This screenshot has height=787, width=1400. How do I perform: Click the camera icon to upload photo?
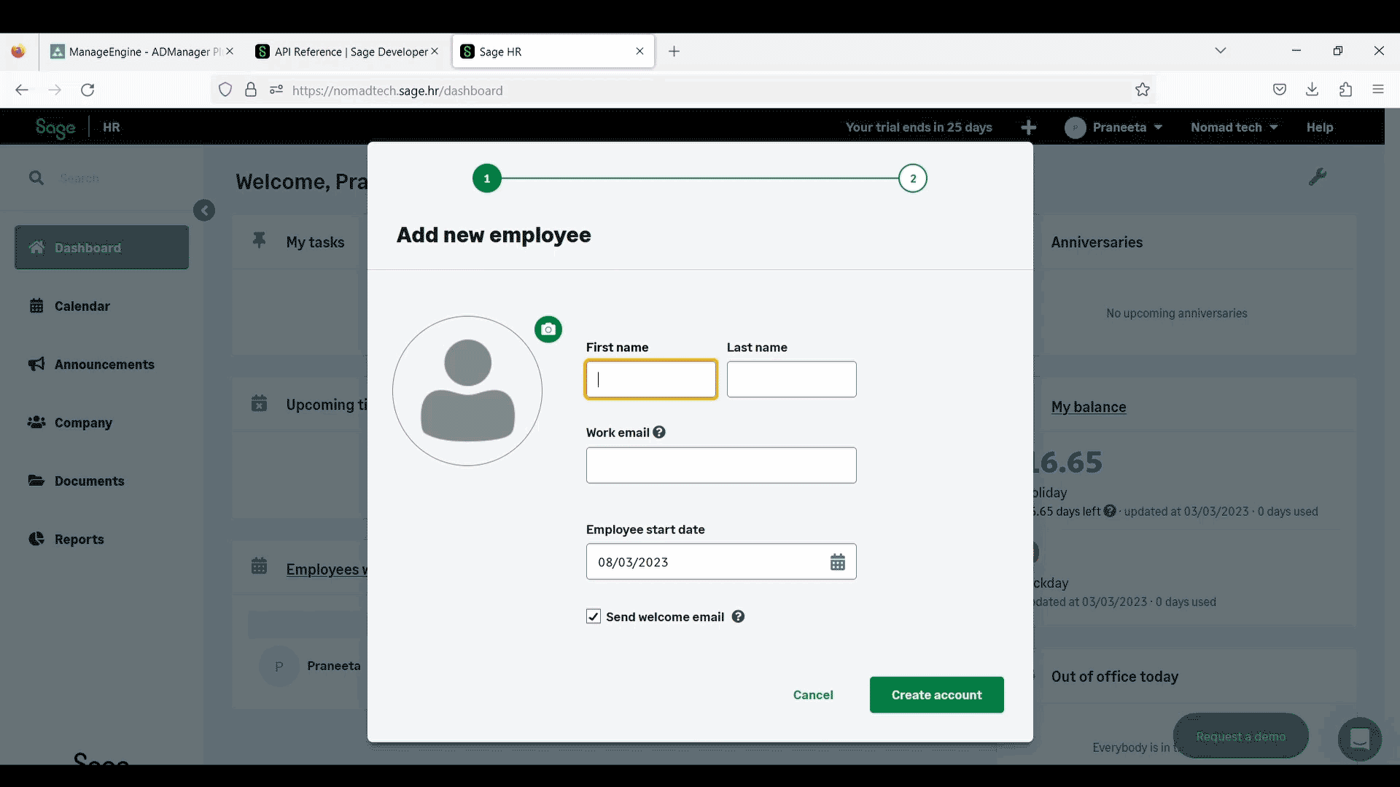tap(548, 329)
